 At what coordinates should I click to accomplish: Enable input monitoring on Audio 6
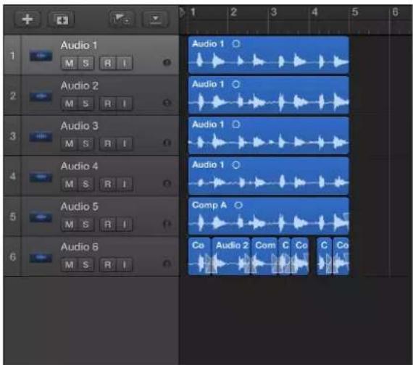point(125,264)
